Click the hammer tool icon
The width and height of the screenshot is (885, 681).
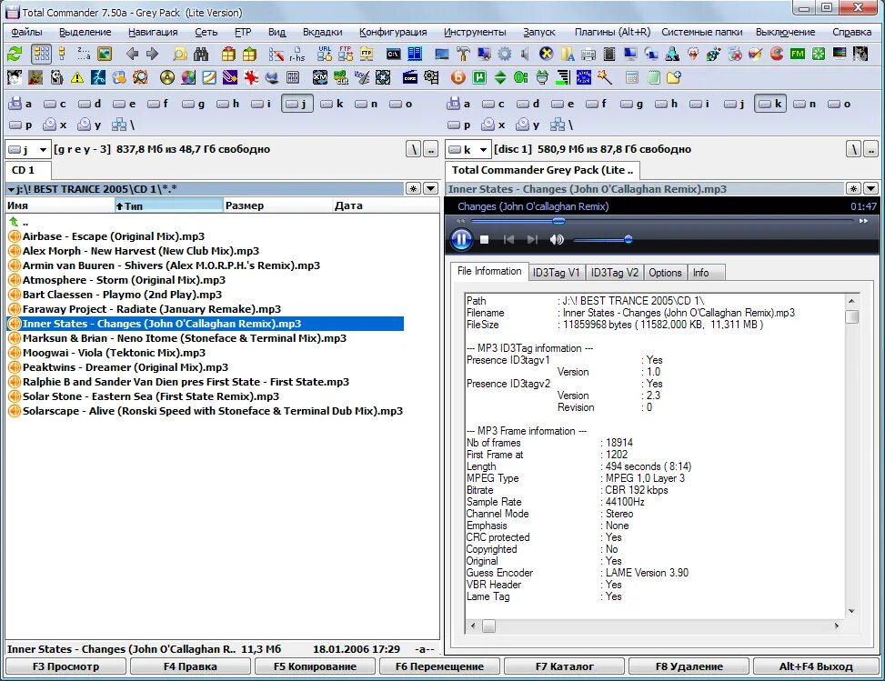click(463, 55)
